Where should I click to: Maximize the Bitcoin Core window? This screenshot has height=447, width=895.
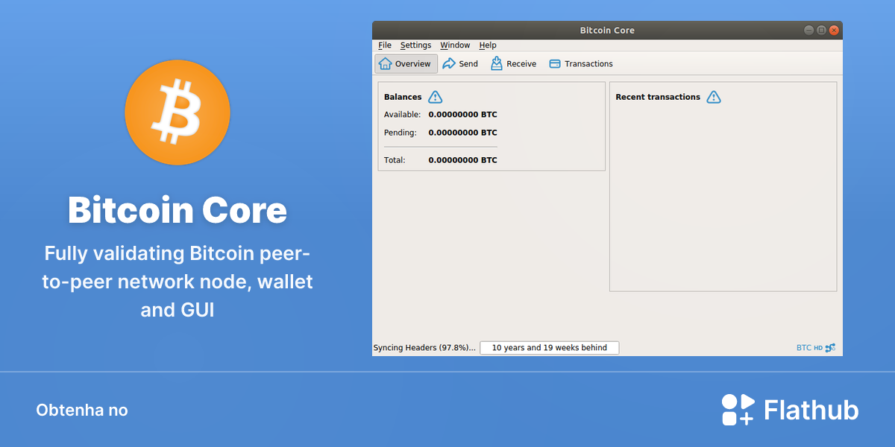pos(821,31)
